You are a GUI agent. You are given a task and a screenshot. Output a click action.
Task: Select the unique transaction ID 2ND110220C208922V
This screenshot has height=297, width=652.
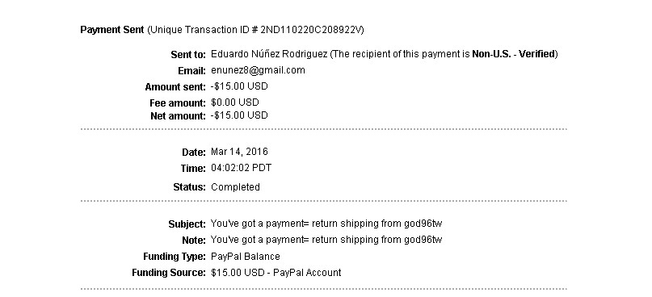coord(312,30)
